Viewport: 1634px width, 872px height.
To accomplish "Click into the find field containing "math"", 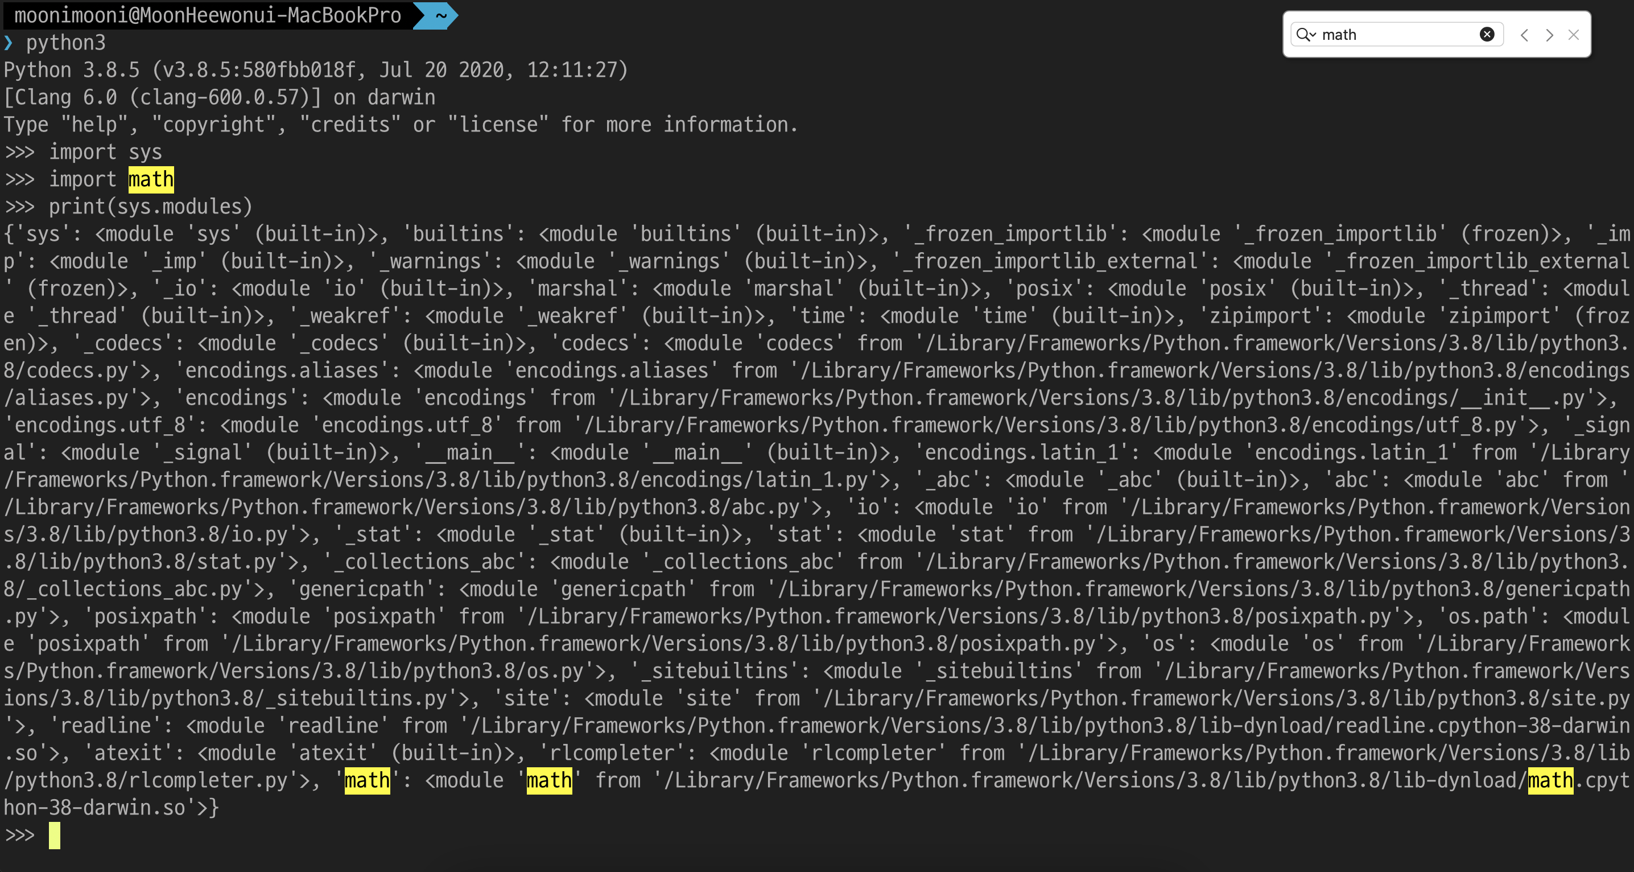I will click(1396, 35).
